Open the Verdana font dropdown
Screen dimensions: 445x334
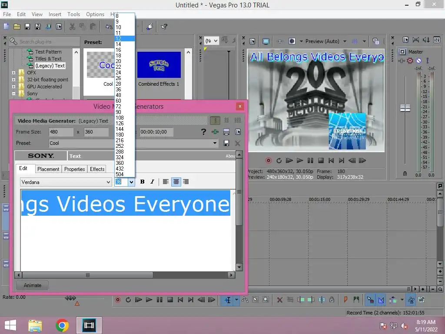[x=108, y=182]
